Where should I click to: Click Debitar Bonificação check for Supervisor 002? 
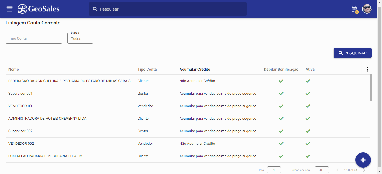click(281, 131)
